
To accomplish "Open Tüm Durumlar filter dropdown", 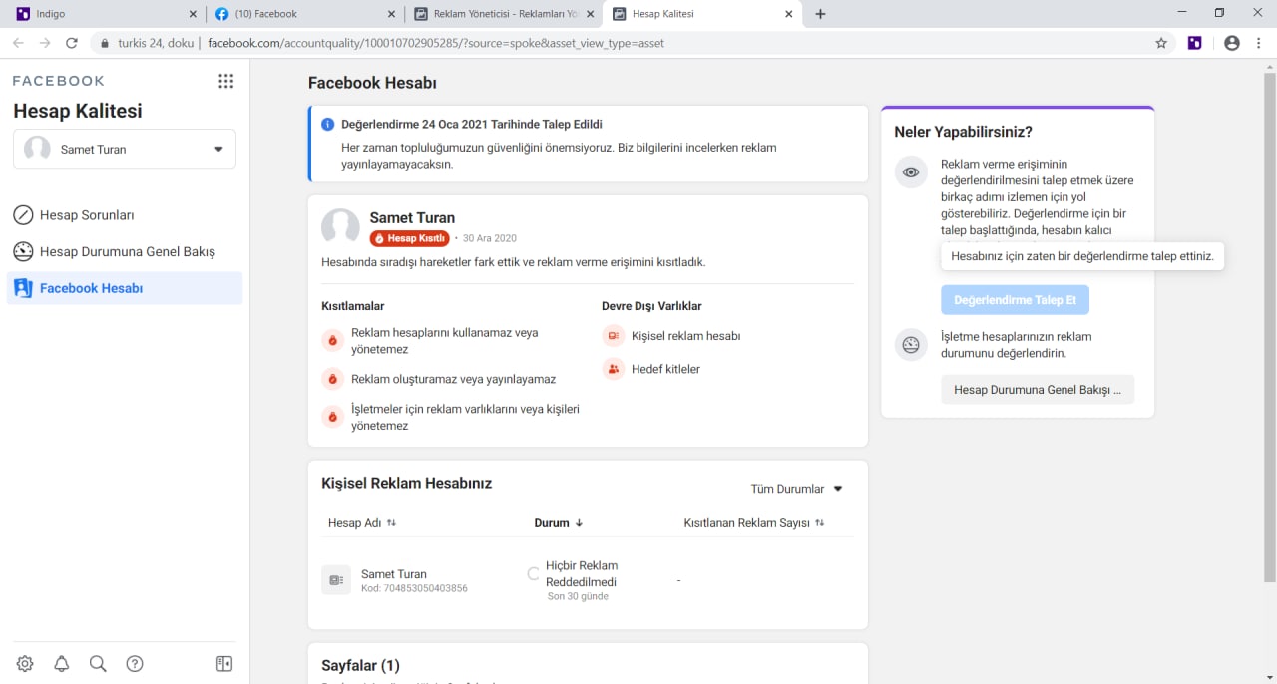I will click(797, 489).
